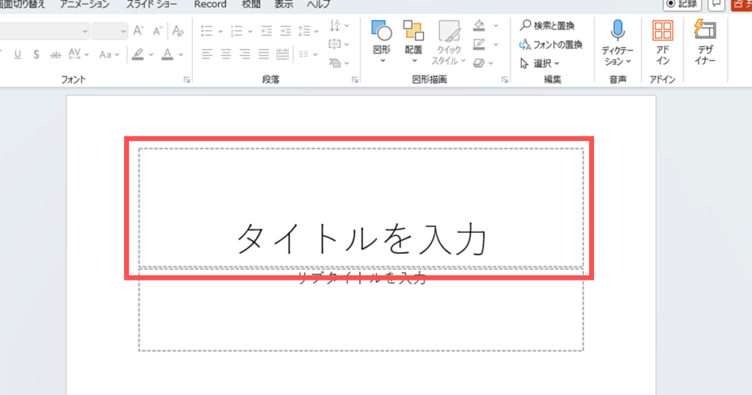Open デザイナー designer pane
752x395 pixels.
tap(705, 42)
